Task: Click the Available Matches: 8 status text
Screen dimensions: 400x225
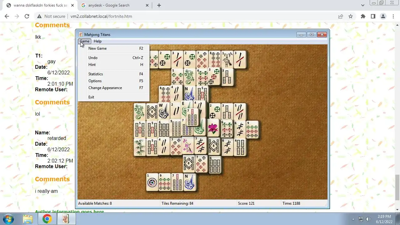Action: [x=95, y=203]
